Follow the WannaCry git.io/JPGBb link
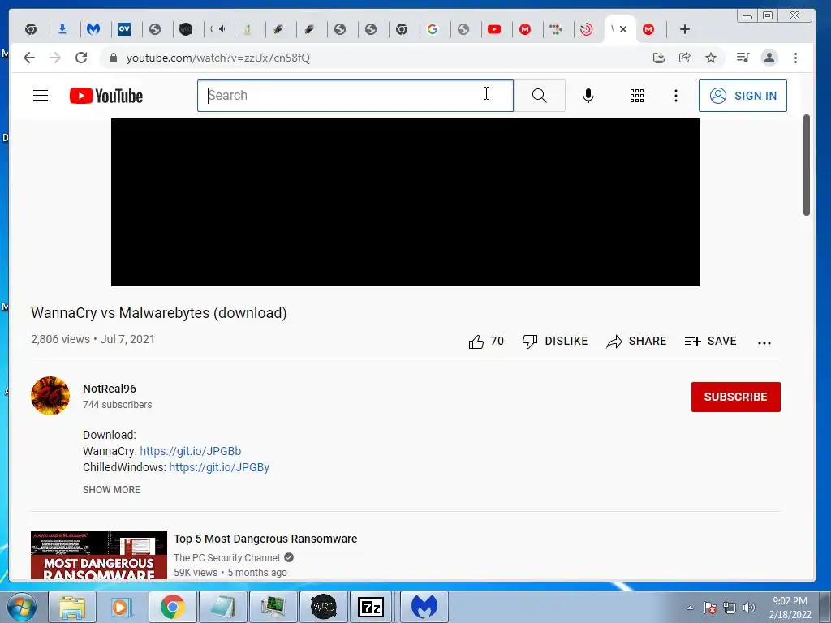The height and width of the screenshot is (623, 831). (x=190, y=451)
